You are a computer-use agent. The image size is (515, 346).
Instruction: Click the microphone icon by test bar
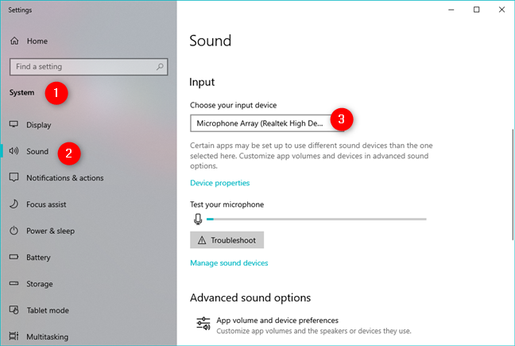(x=198, y=219)
